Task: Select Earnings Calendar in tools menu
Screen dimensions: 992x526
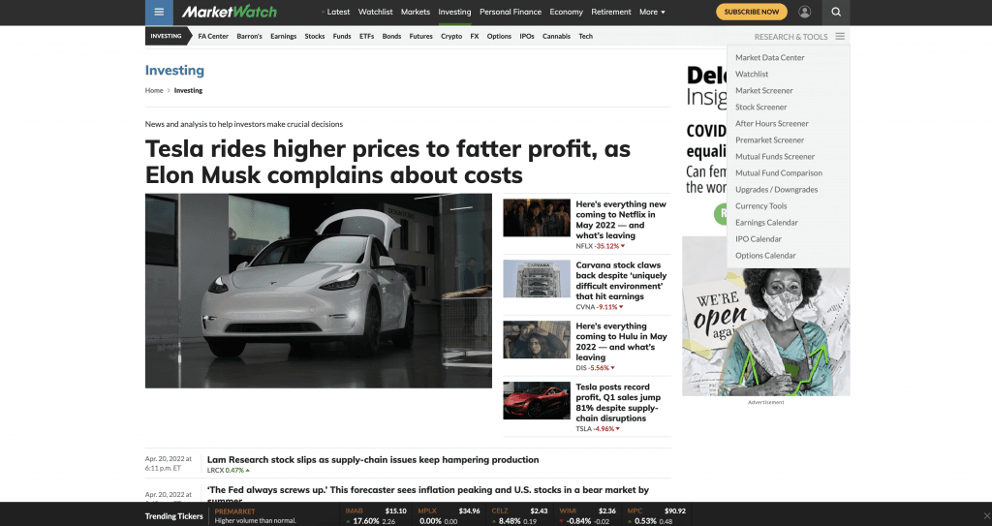Action: coord(767,222)
